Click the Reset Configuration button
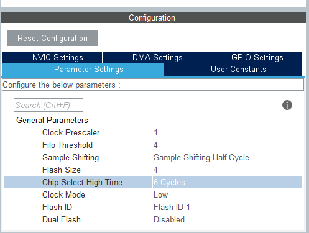The width and height of the screenshot is (309, 233). click(52, 38)
